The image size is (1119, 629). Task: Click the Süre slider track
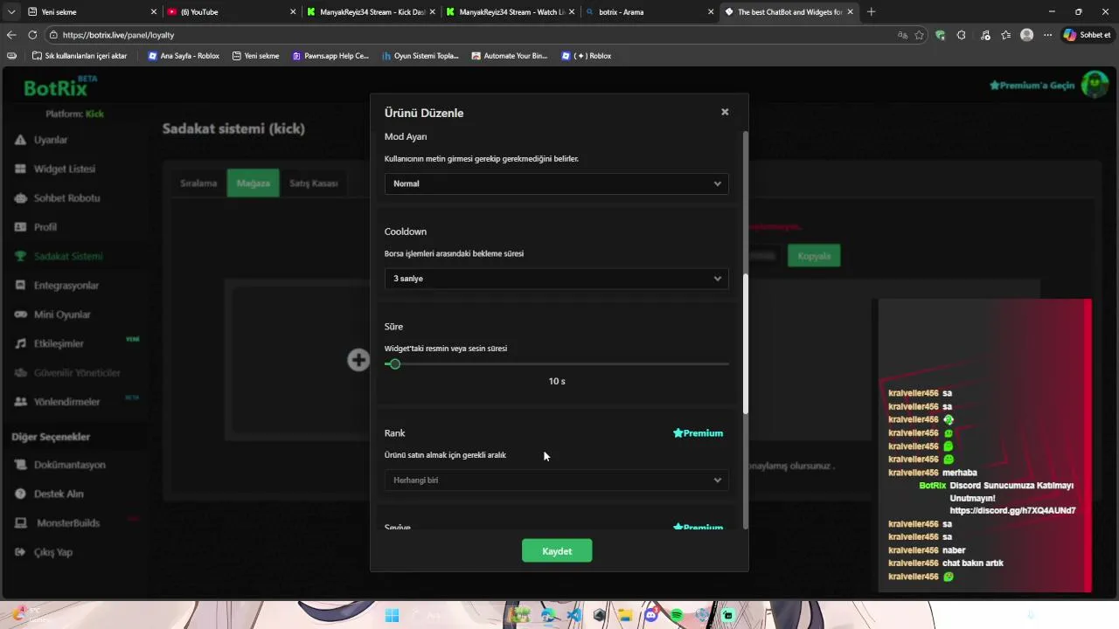point(556,364)
